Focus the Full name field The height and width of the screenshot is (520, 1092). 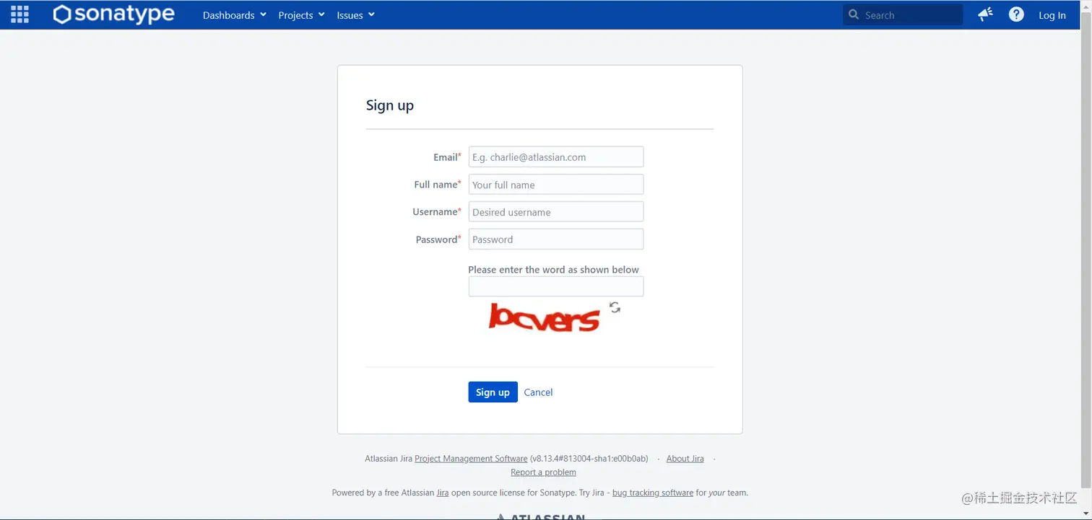[x=556, y=185]
